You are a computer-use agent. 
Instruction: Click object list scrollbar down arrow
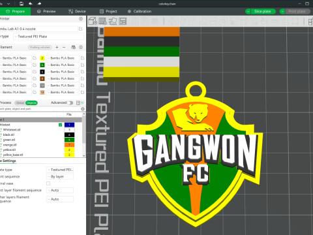[x=84, y=155]
